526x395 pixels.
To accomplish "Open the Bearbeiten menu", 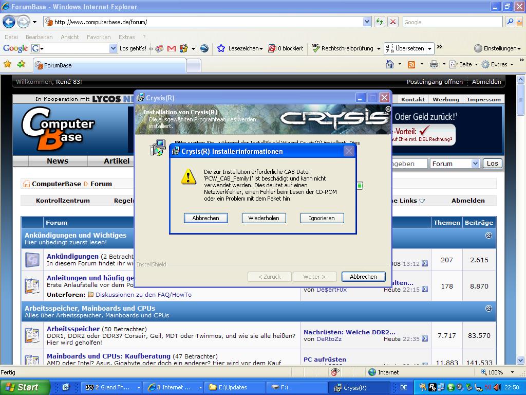I will point(39,37).
